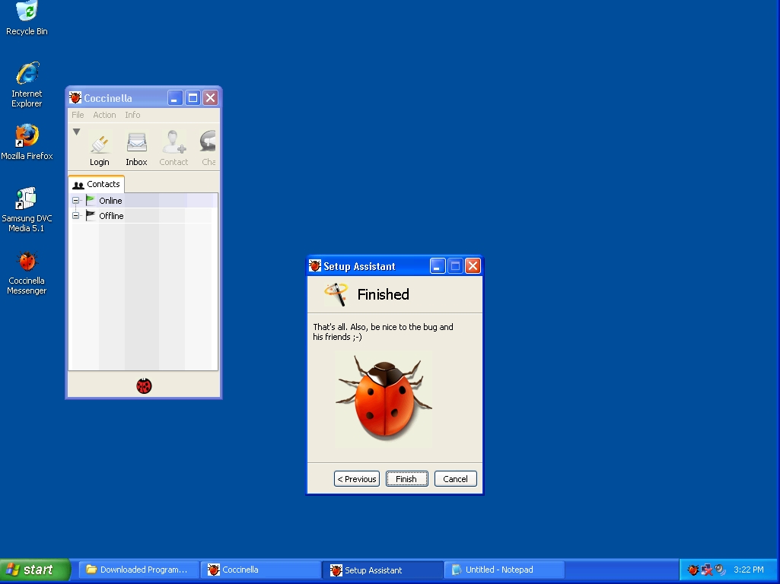Open the Info menu in Coccinella
This screenshot has height=584, width=780.
[132, 115]
